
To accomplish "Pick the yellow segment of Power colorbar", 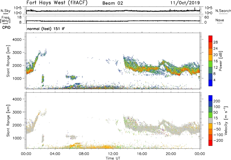I will [x=210, y=58].
